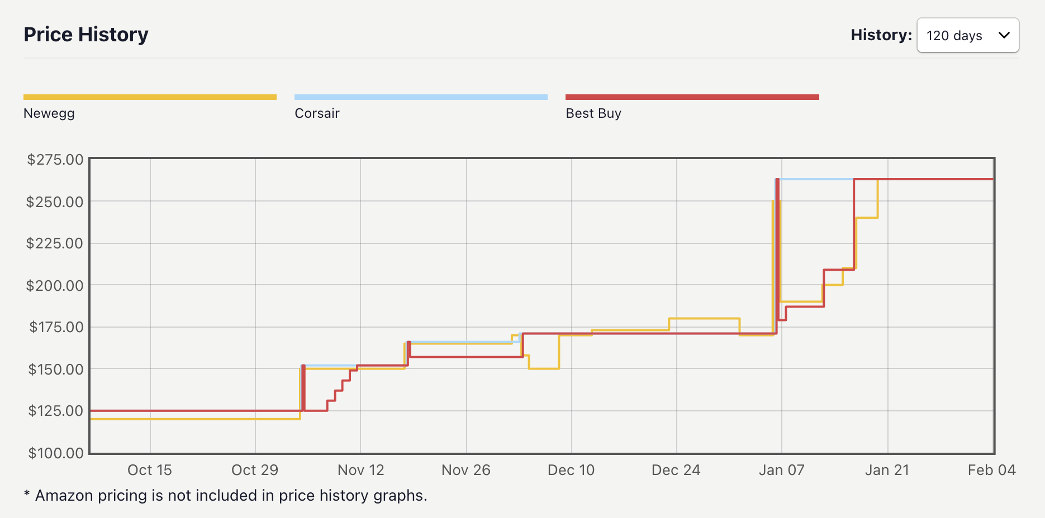Image resolution: width=1045 pixels, height=518 pixels.
Task: Click the Dec 10 date marker
Action: pyautogui.click(x=571, y=470)
